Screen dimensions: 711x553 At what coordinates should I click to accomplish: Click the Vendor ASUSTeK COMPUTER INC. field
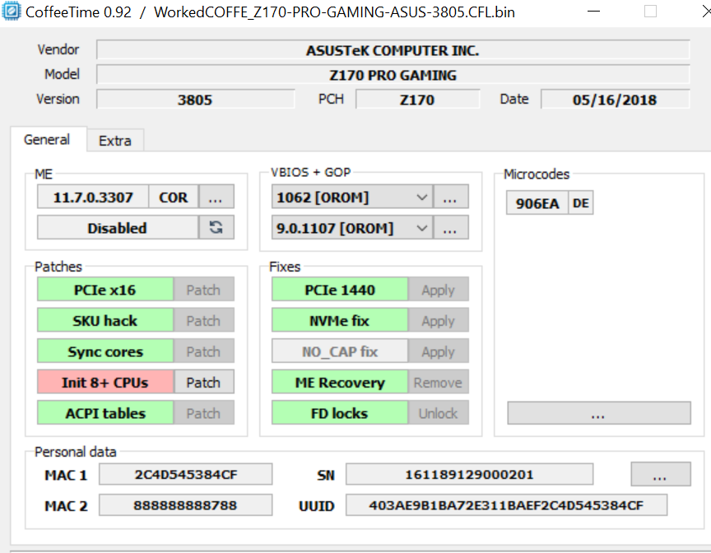pyautogui.click(x=393, y=50)
